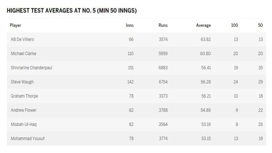Click the 100 column header
This screenshot has width=272, height=153.
click(x=234, y=25)
